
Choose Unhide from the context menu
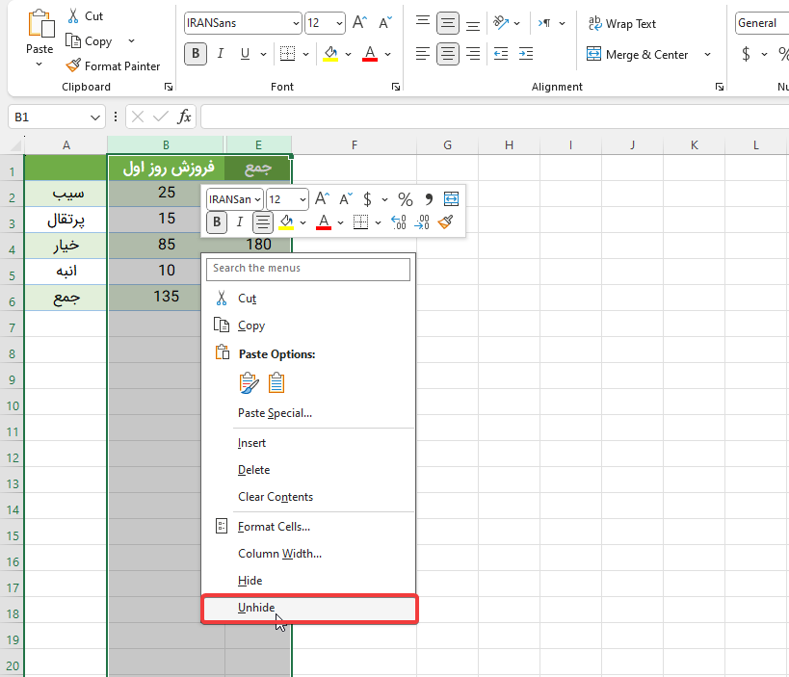[256, 608]
